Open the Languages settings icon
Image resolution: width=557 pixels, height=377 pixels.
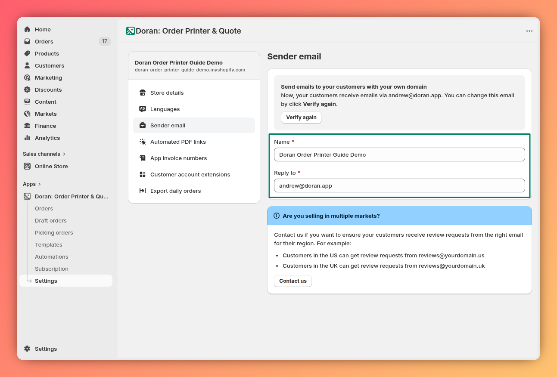tap(142, 109)
